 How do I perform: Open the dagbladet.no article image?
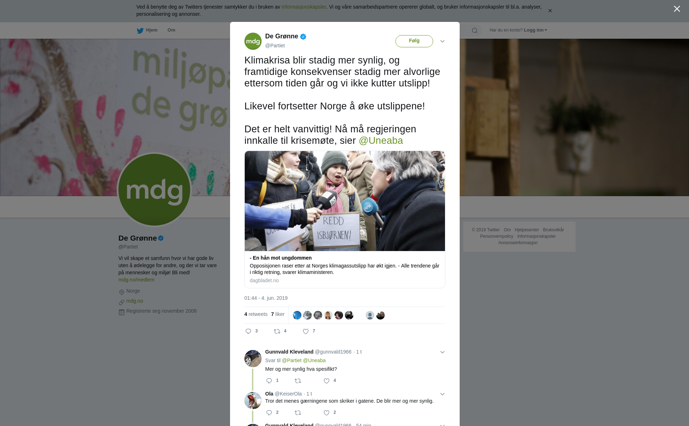(345, 201)
